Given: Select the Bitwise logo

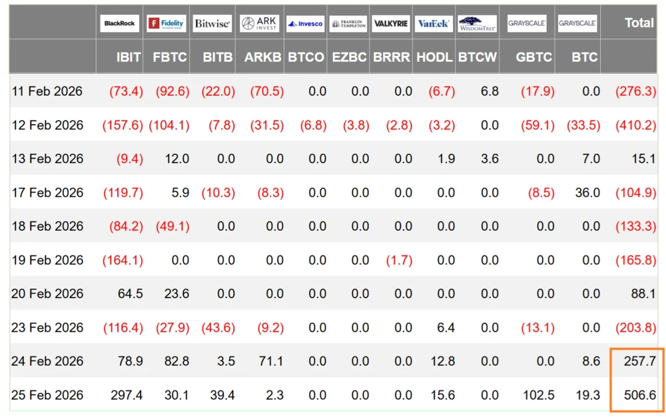Looking at the screenshot, I should click(x=212, y=23).
